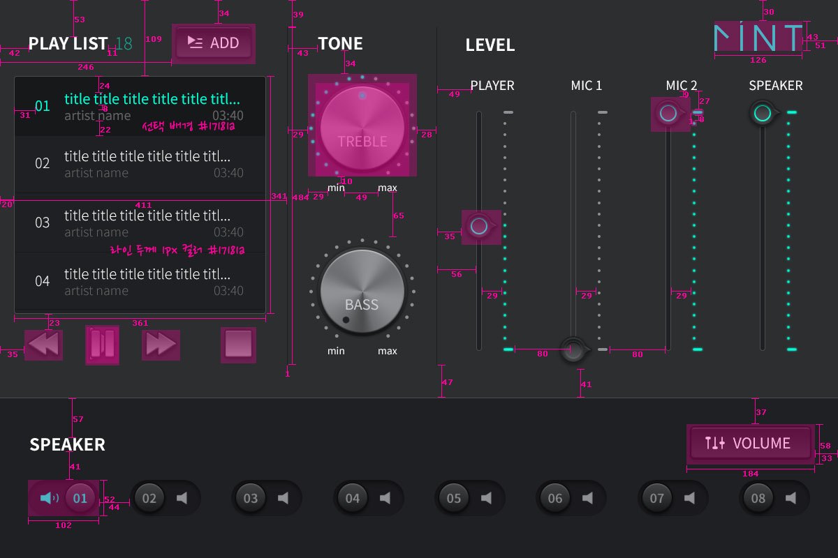
Task: Click the MIC 1 level slider handle
Action: [575, 349]
